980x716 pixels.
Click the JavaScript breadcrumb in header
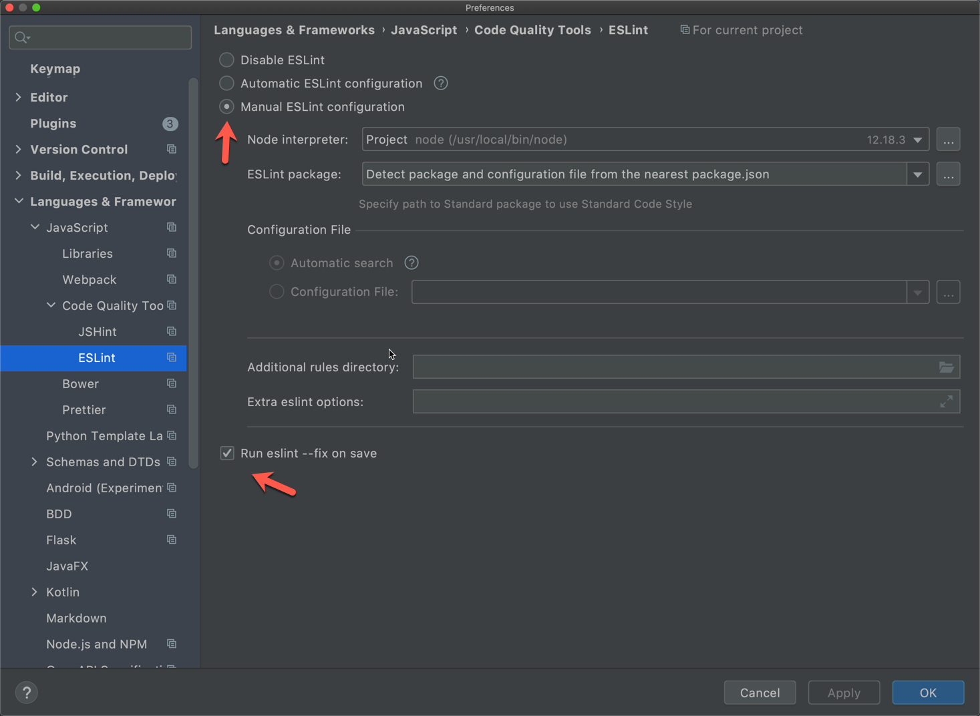tap(424, 30)
